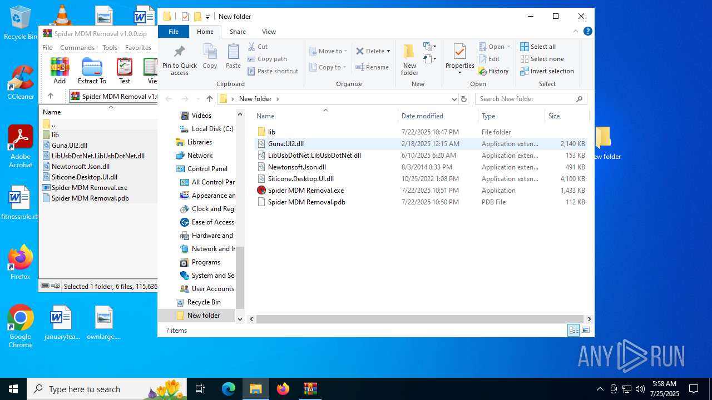The image size is (712, 400).
Task: Select Siticone.Desktop.UI.dll in WinRAR list
Action: point(84,177)
